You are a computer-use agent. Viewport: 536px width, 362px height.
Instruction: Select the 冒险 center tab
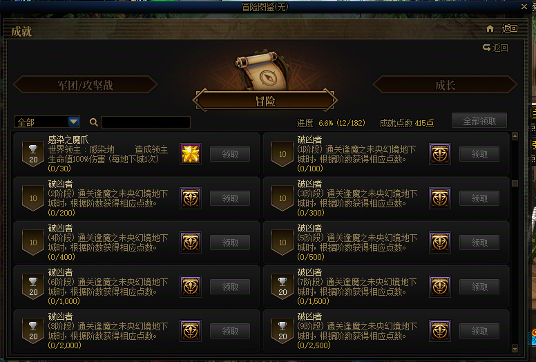[x=265, y=101]
